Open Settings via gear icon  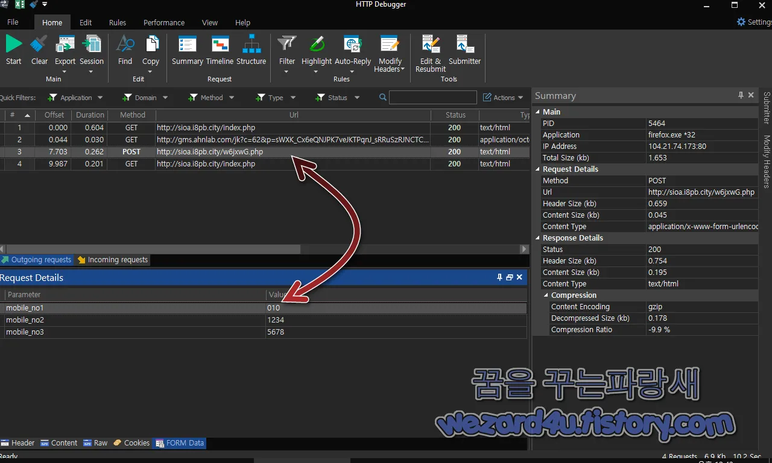click(741, 22)
